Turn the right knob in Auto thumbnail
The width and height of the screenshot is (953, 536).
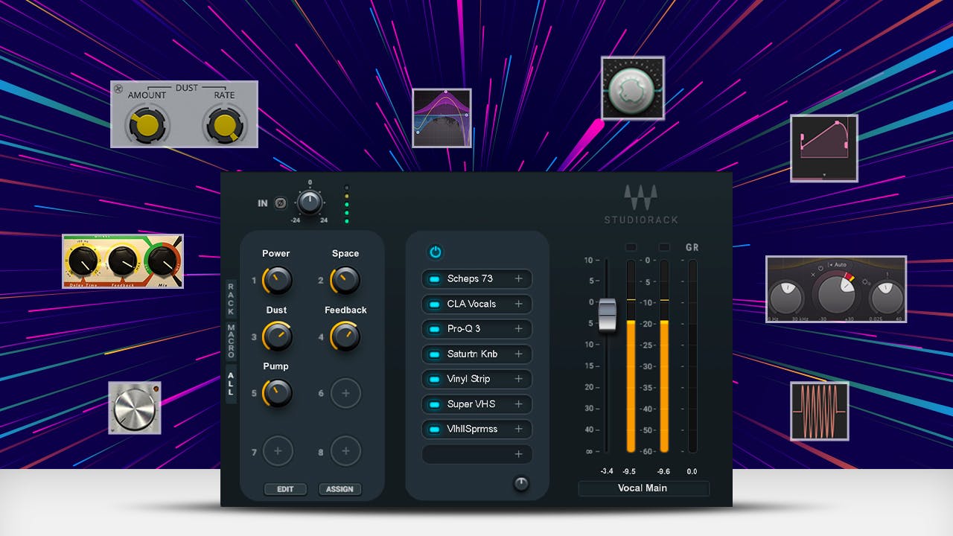point(887,298)
